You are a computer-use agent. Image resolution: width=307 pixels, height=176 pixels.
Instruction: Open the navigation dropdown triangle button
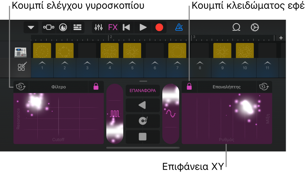point(31,27)
